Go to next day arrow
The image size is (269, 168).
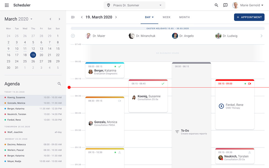[x=116, y=17]
